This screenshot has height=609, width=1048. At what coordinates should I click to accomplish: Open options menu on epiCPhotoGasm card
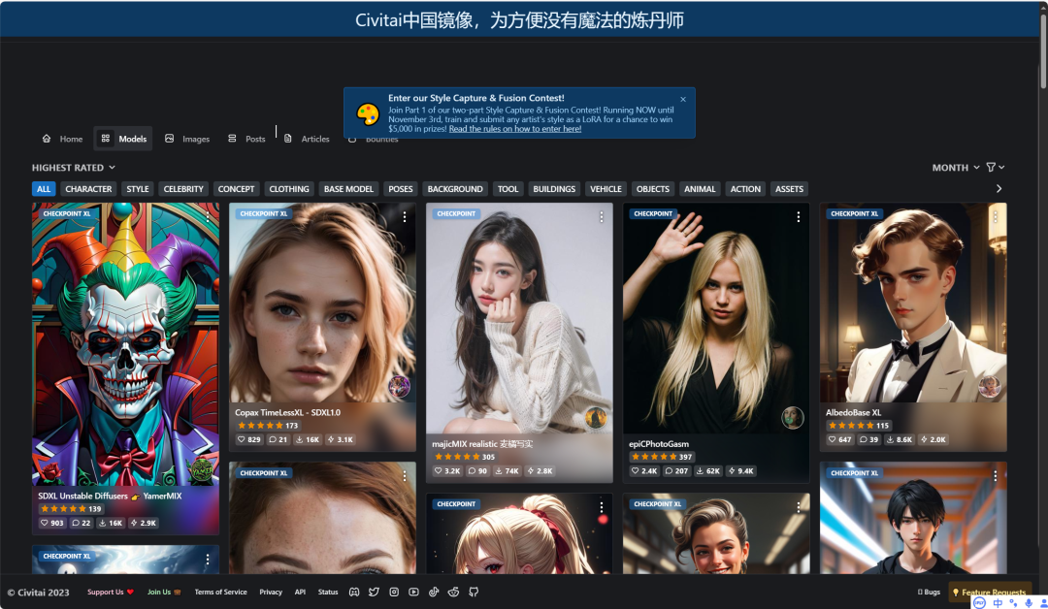(798, 217)
